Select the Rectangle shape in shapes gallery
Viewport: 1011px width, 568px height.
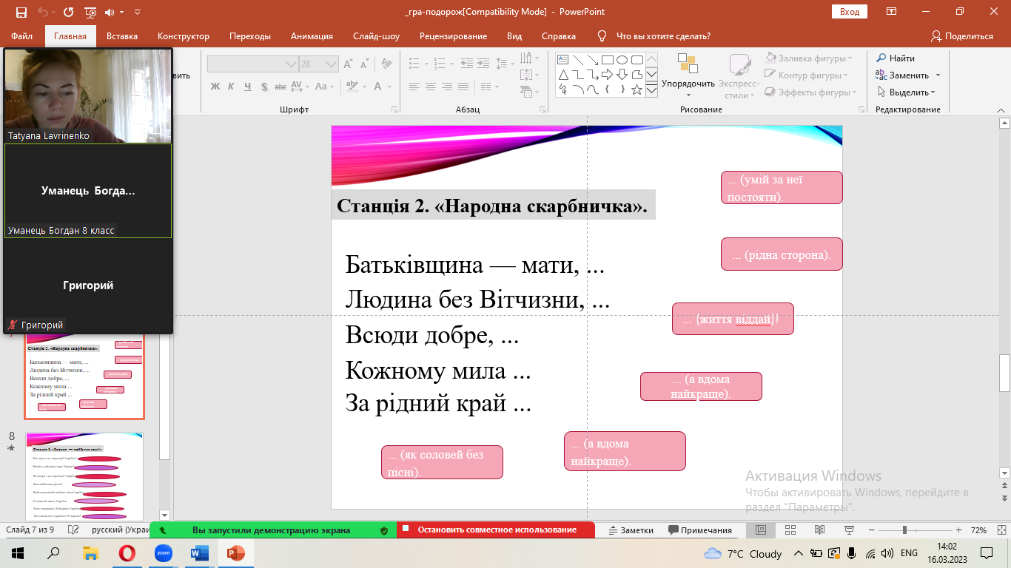[608, 60]
